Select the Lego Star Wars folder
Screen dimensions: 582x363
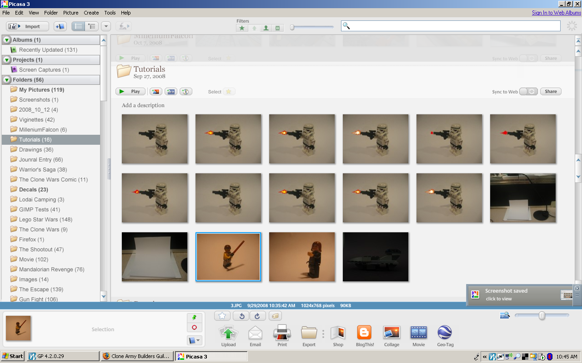pyautogui.click(x=45, y=220)
